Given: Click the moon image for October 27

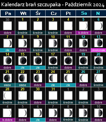Looking at the screenshot, I should click(x=98, y=78).
